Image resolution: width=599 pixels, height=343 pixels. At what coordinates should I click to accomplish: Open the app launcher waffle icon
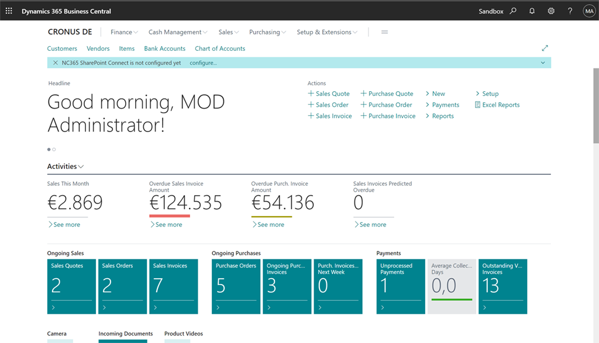coord(9,11)
